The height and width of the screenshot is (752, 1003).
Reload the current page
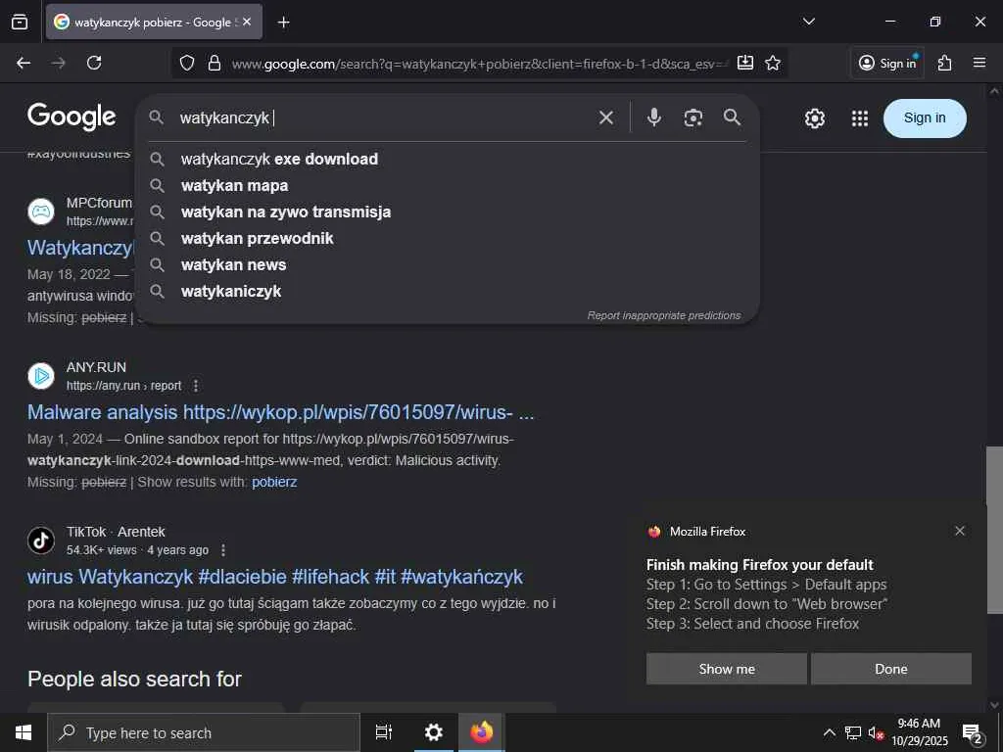coord(94,63)
